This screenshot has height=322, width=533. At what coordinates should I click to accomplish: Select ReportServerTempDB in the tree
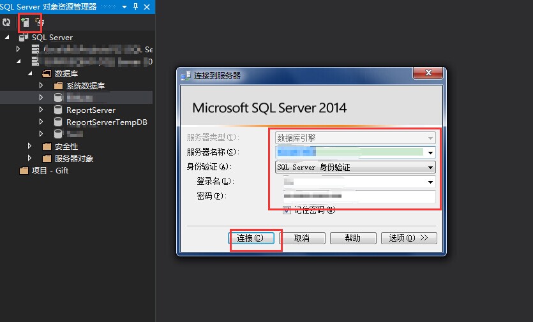107,122
